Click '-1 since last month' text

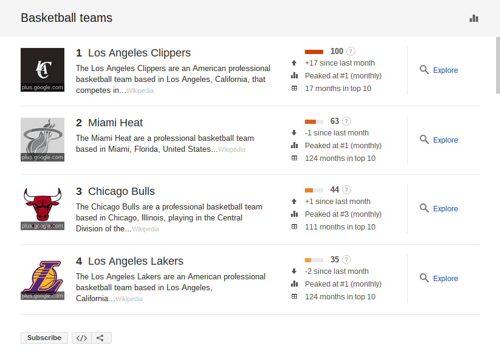click(x=337, y=133)
